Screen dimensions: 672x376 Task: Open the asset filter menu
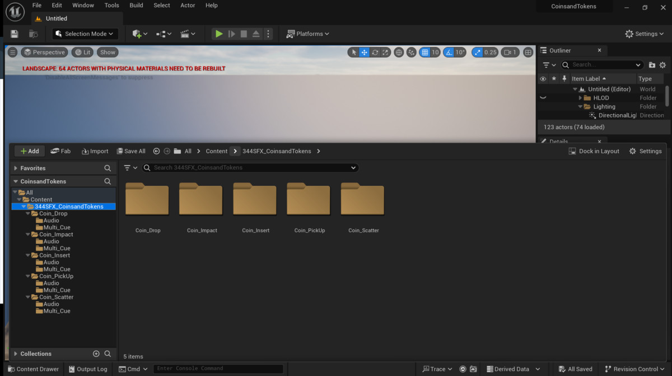130,168
